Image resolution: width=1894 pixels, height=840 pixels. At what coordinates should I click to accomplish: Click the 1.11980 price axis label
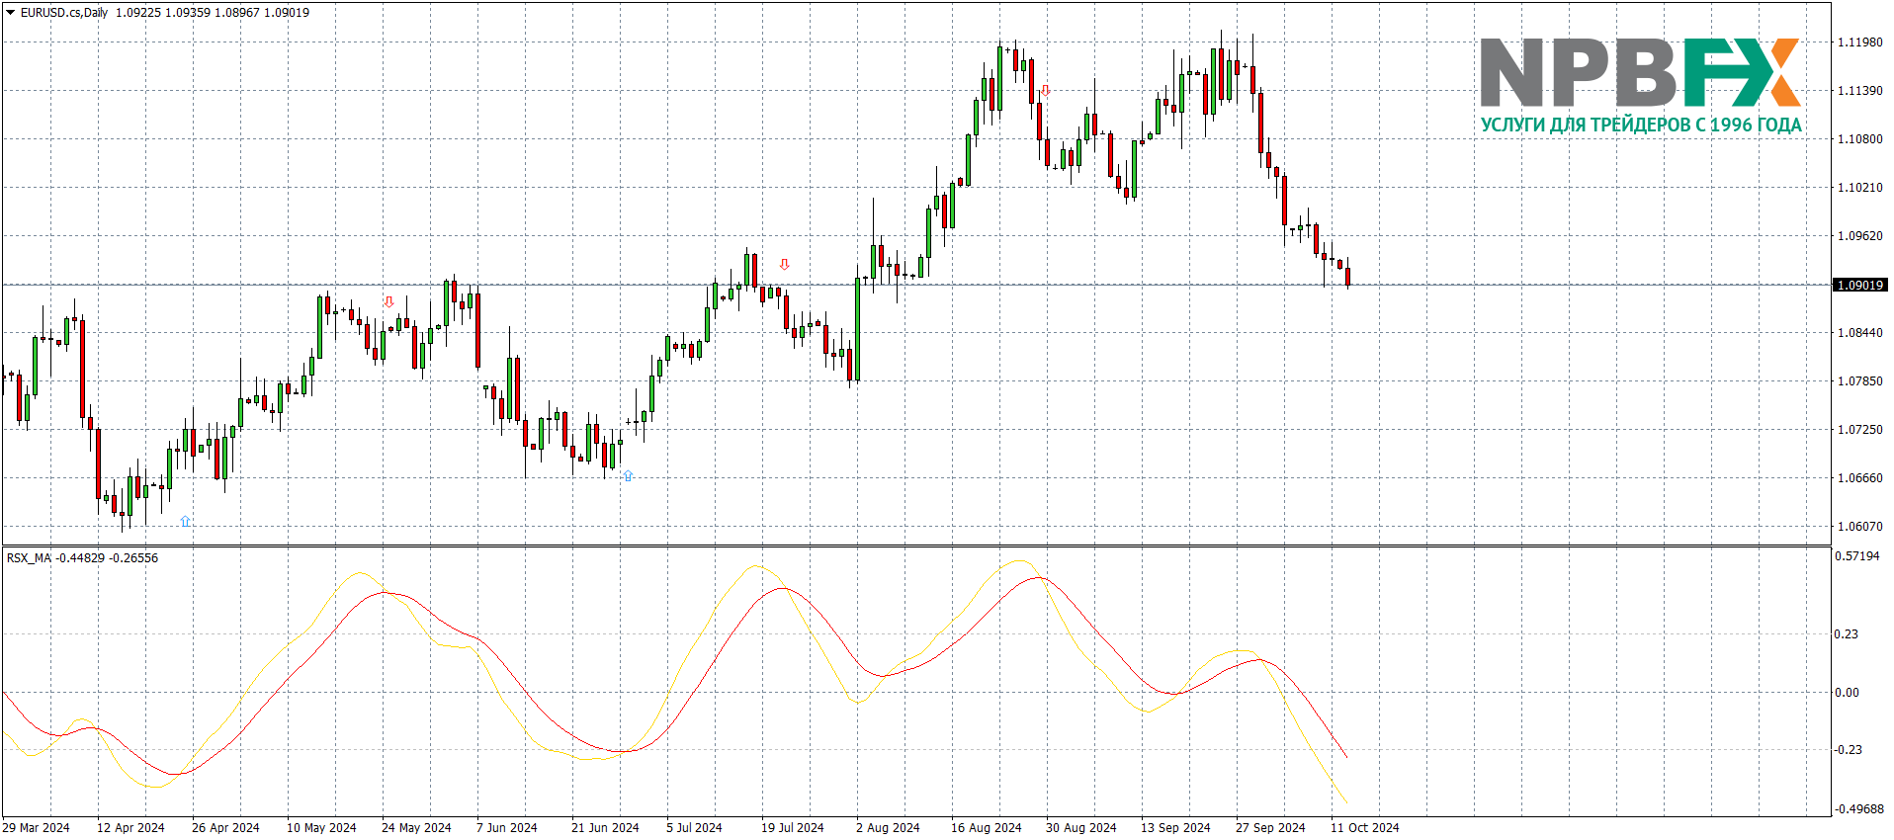1859,42
